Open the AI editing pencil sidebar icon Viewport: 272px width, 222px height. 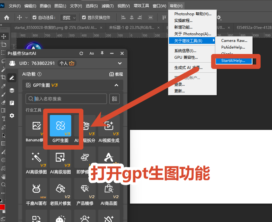tap(12, 78)
